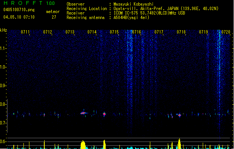Click the "meteor" count label
Image resolution: width=234 pixels, height=149 pixels.
coord(53,12)
